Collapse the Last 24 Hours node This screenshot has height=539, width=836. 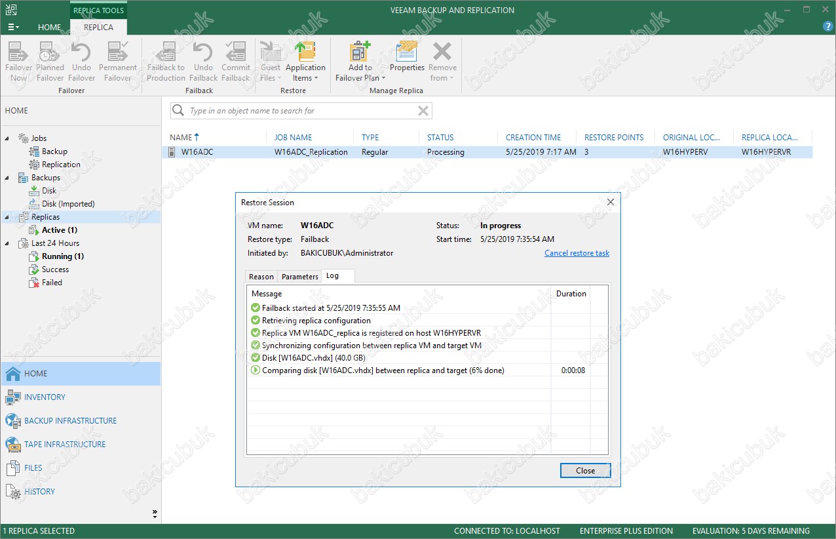8,243
